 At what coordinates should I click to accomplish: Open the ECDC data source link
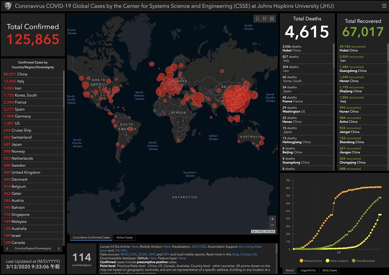(x=143, y=254)
